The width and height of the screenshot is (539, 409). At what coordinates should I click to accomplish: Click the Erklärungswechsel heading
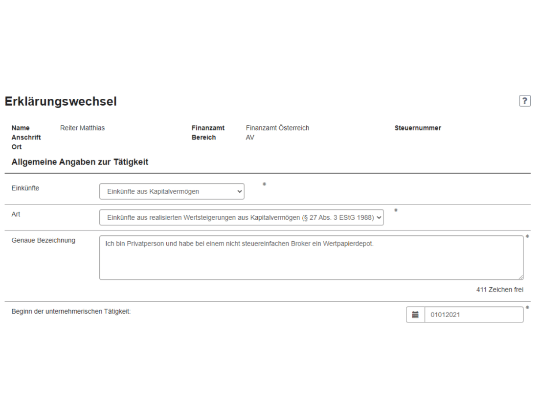(61, 101)
